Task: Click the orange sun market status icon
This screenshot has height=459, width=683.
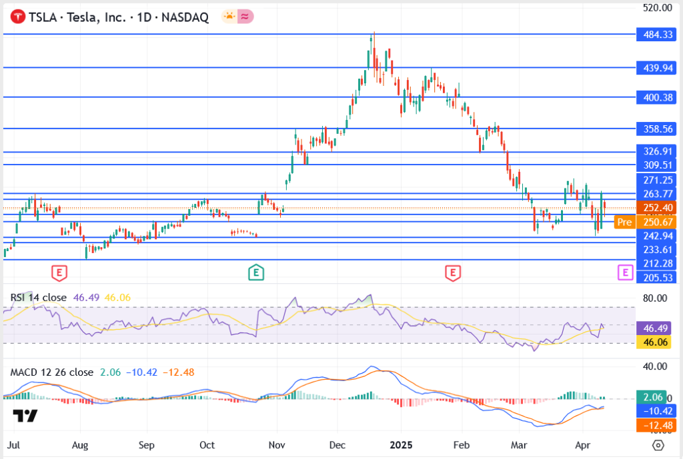Action: (229, 17)
